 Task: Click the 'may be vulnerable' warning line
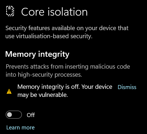[43, 95]
